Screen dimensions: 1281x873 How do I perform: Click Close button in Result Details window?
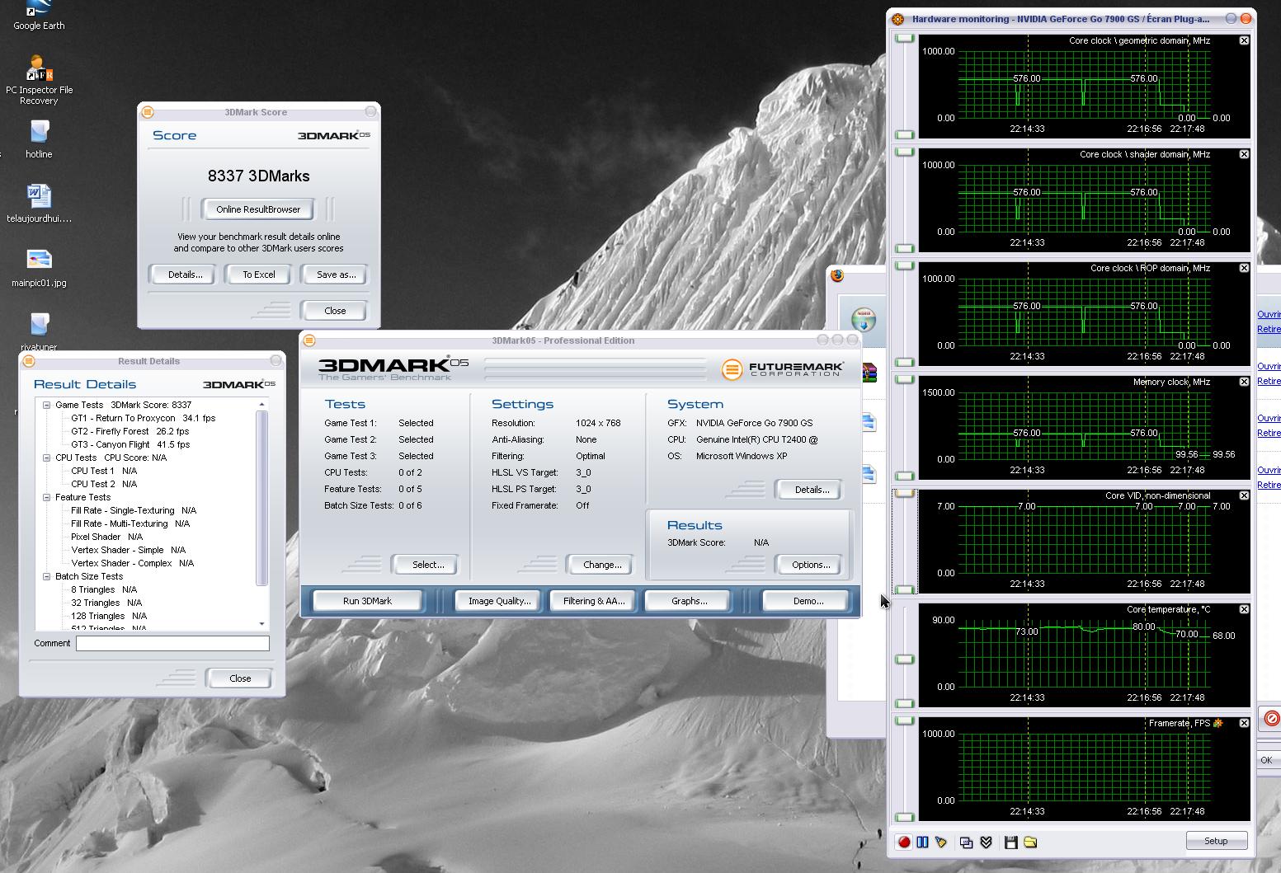(240, 678)
